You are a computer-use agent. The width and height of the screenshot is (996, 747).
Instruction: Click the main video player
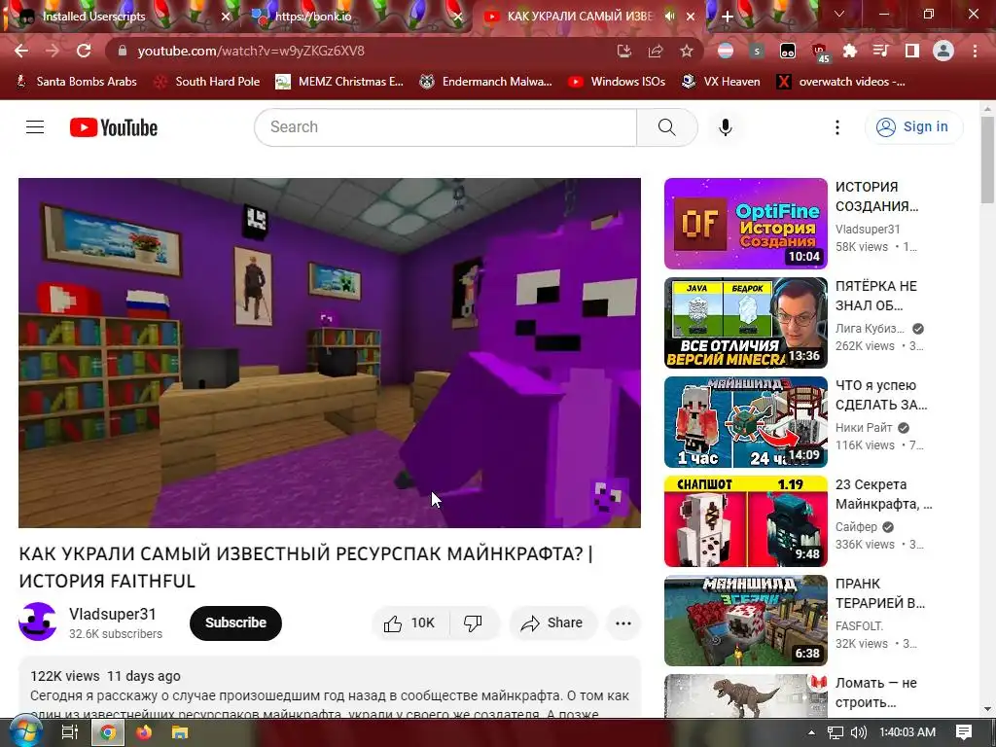330,352
